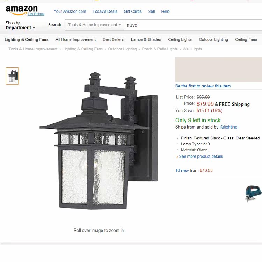
Task: Click Be the first to review link
Action: coord(203,86)
